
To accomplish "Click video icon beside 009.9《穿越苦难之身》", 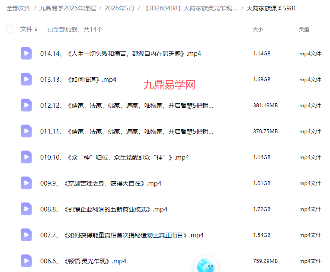I will tap(26, 183).
